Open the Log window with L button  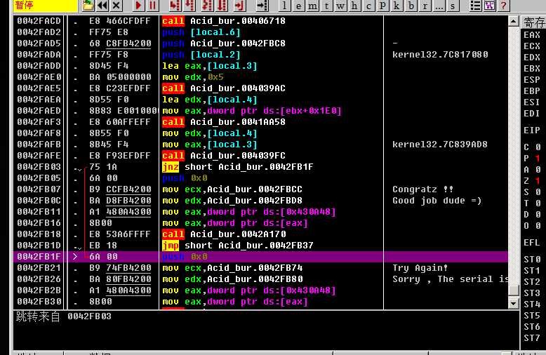click(284, 5)
